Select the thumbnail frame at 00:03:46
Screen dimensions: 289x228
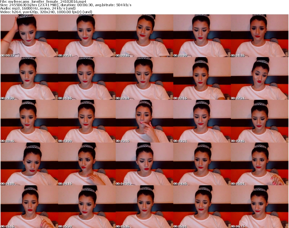[260, 121]
